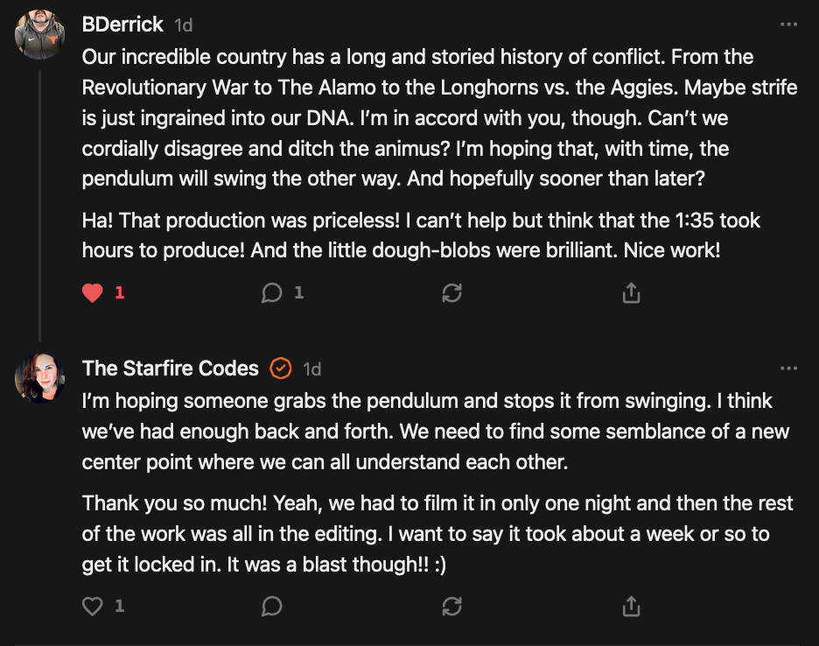The image size is (819, 646).
Task: Open replies on BDerrick's comment
Action: coord(272,293)
